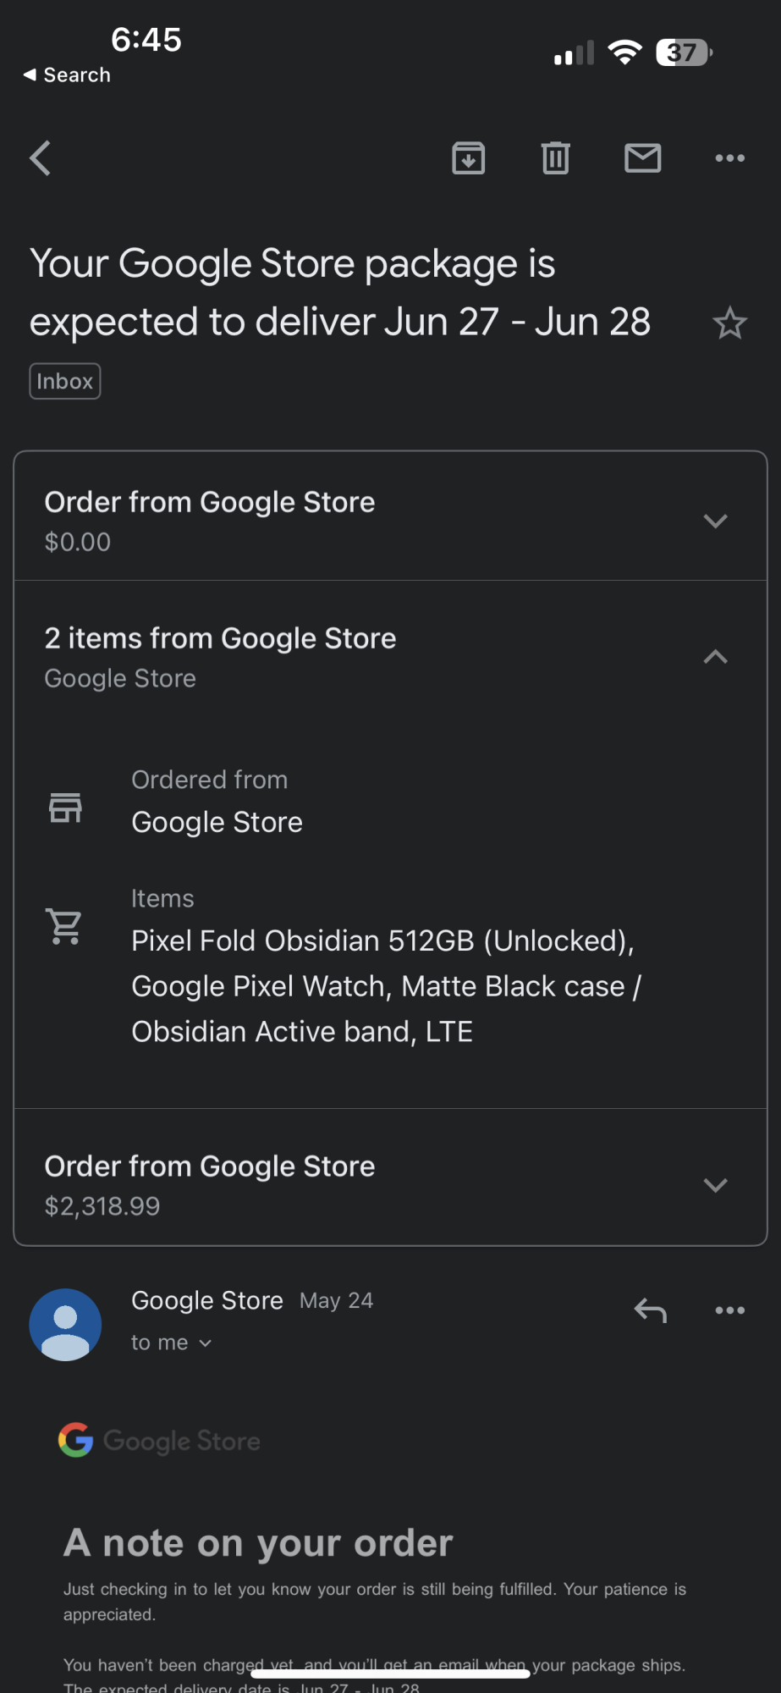Star the Google Store package email
The image size is (781, 1693).
point(729,323)
